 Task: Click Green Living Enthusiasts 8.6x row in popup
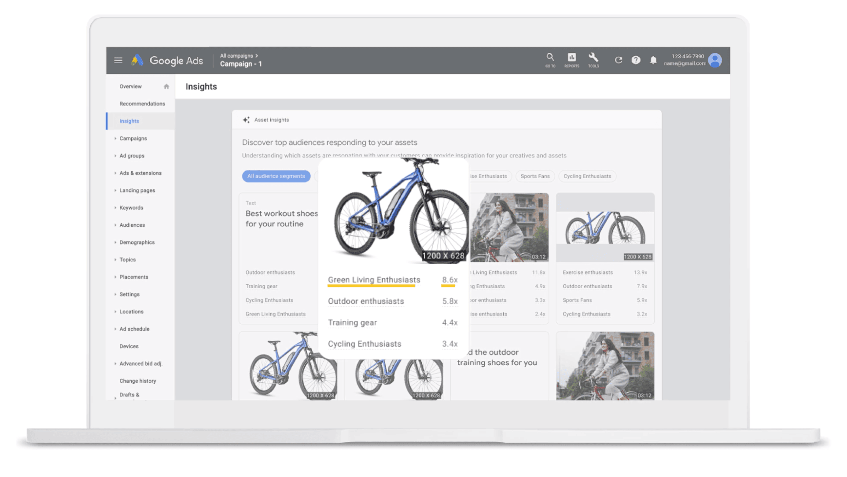[x=393, y=280]
